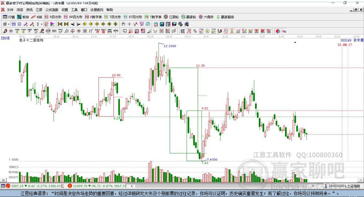The image size is (364, 197).
Task: Open the 9T四方形 tool
Action: click(x=133, y=17)
